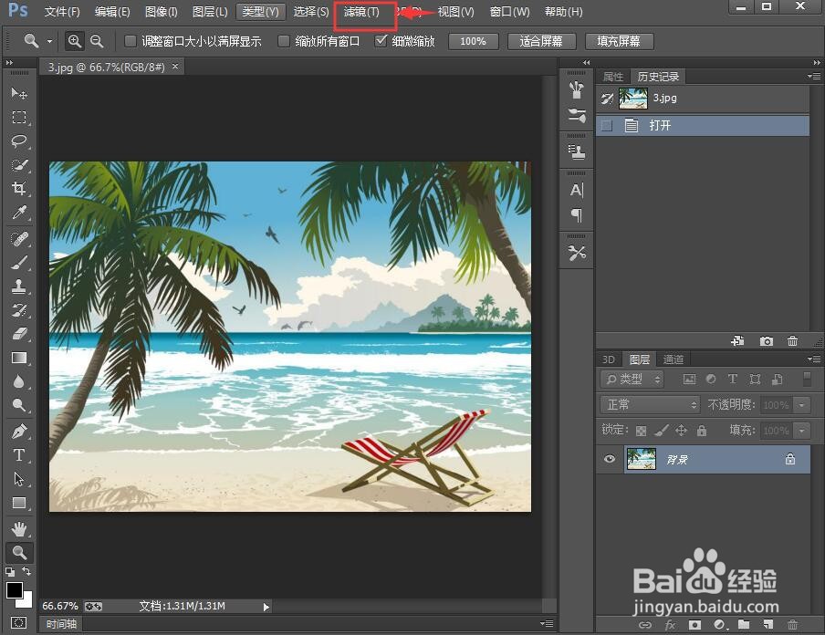Select the Blur tool

click(x=19, y=381)
